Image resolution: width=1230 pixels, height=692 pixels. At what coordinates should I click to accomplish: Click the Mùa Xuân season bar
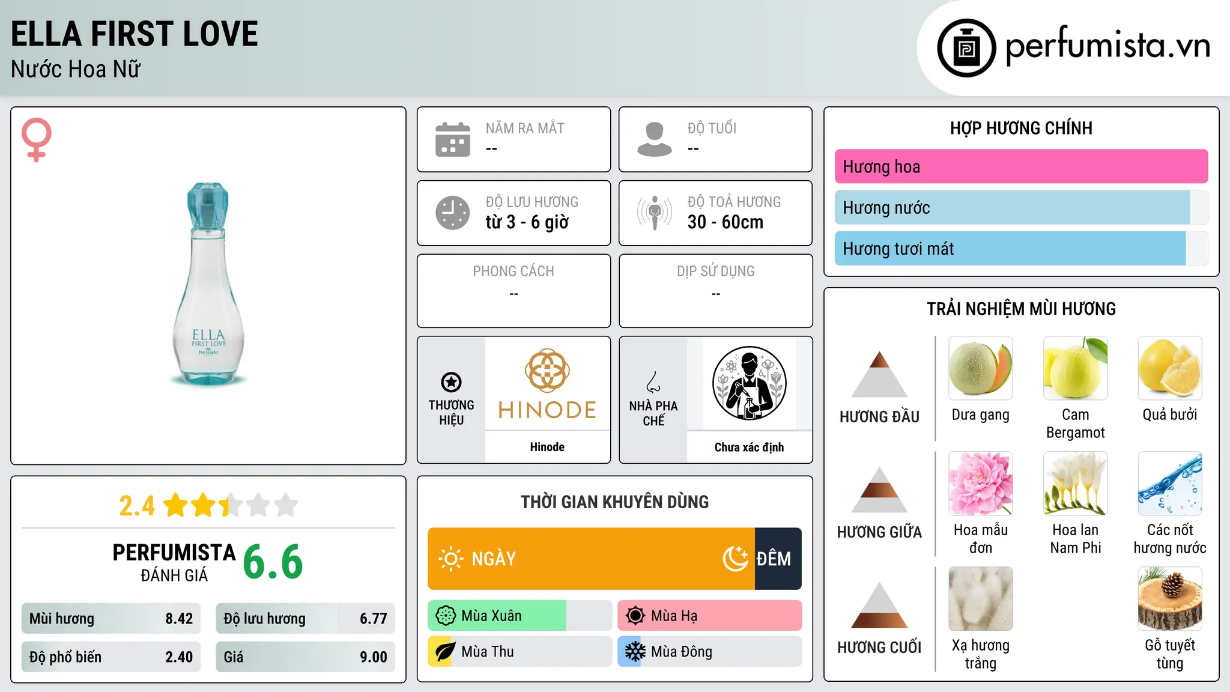tap(520, 616)
